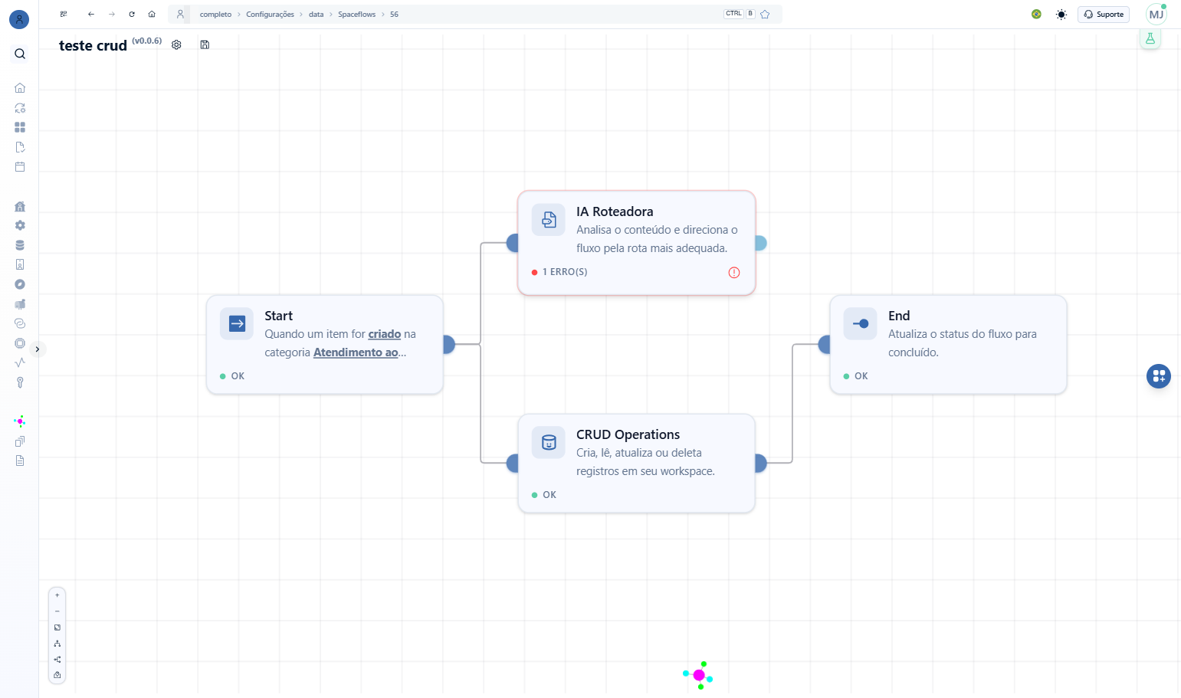Open the database icon in the sidebar
The image size is (1181, 698).
[x=20, y=245]
